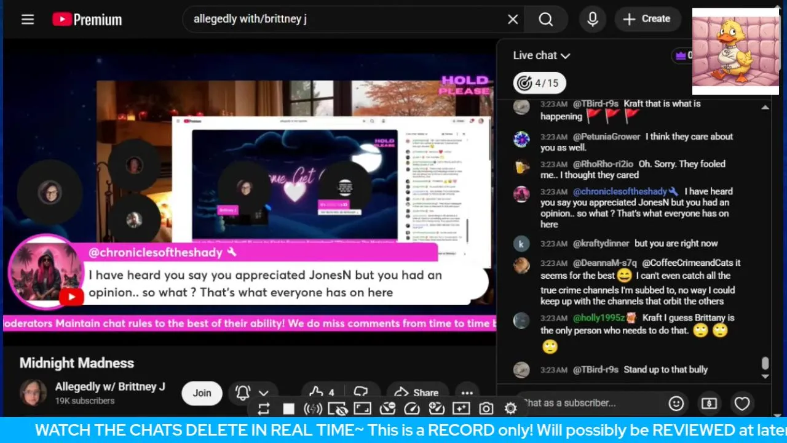
Task: Clear the search box text
Action: click(513, 19)
